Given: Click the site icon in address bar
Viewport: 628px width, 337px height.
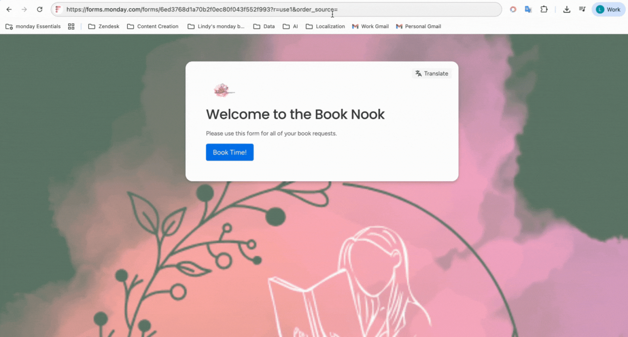Looking at the screenshot, I should click(x=58, y=9).
